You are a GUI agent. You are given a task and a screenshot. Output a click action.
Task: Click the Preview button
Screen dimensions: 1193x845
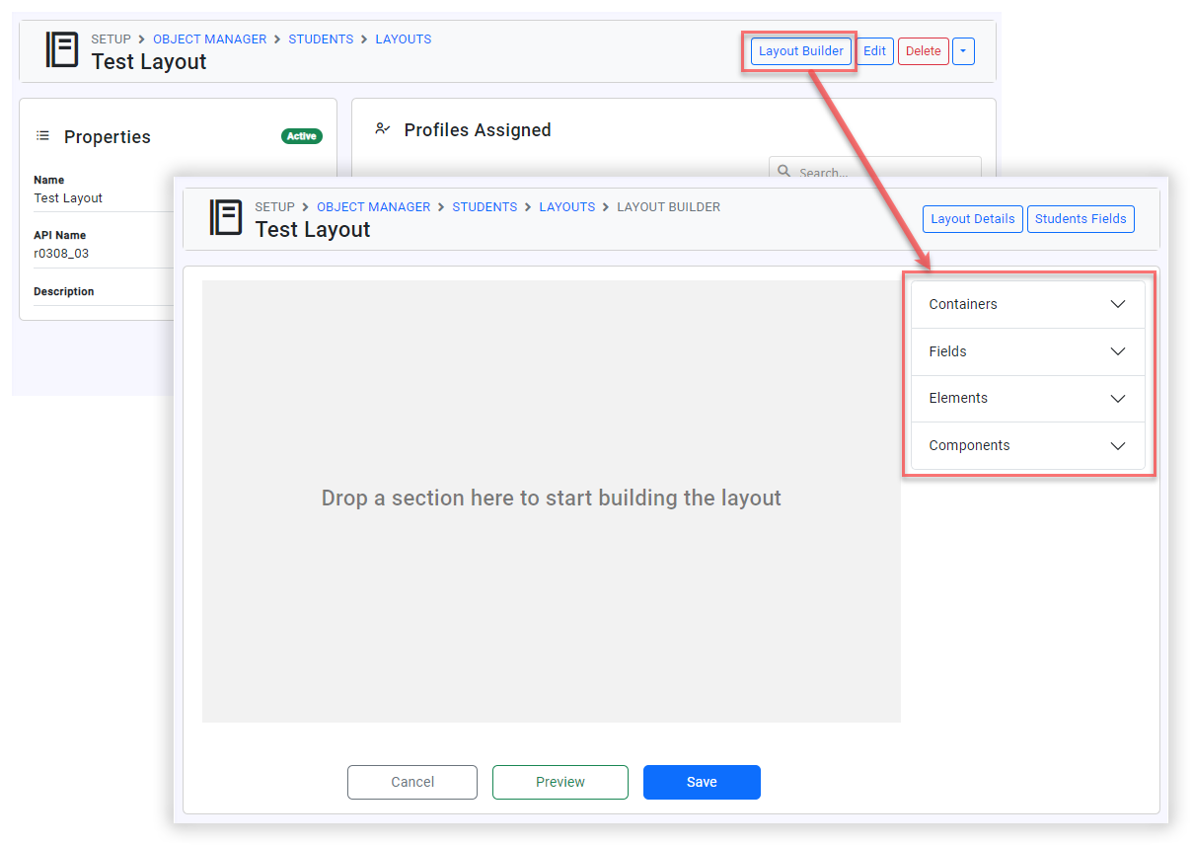tap(560, 782)
